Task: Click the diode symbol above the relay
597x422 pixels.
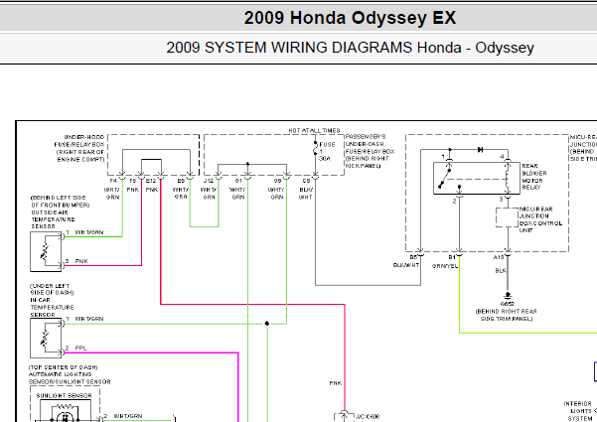Action: [x=480, y=150]
